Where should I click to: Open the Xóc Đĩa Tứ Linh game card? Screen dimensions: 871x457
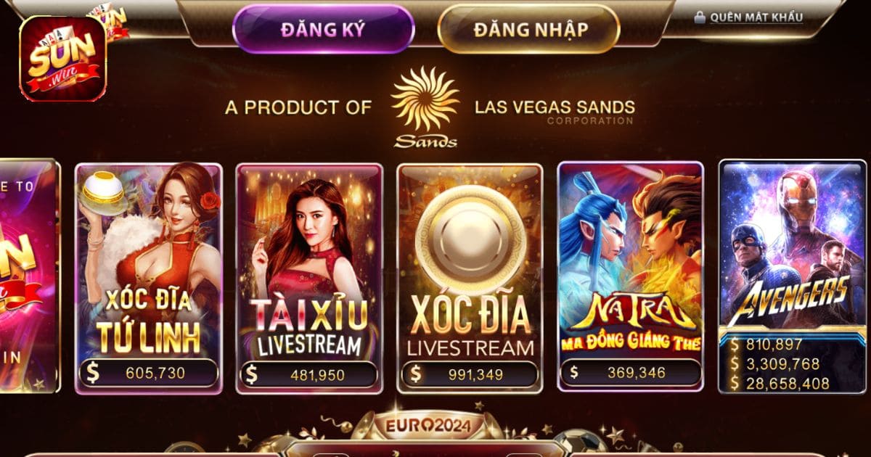point(149,278)
